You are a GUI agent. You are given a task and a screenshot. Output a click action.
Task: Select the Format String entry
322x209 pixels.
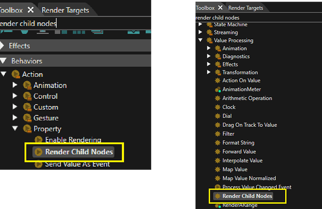[x=238, y=143]
